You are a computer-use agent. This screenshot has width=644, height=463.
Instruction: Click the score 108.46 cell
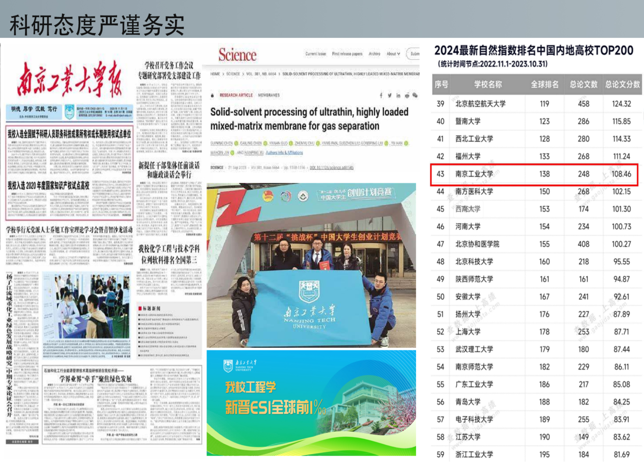(621, 174)
